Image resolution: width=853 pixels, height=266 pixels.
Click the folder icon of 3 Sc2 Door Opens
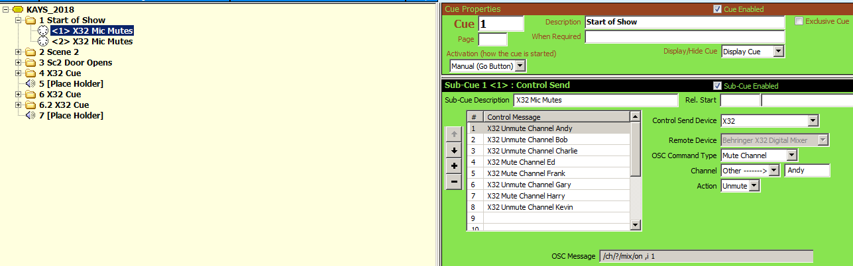point(30,63)
